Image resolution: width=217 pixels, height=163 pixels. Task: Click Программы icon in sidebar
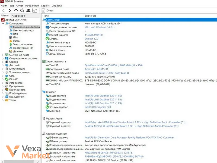pos(7,86)
